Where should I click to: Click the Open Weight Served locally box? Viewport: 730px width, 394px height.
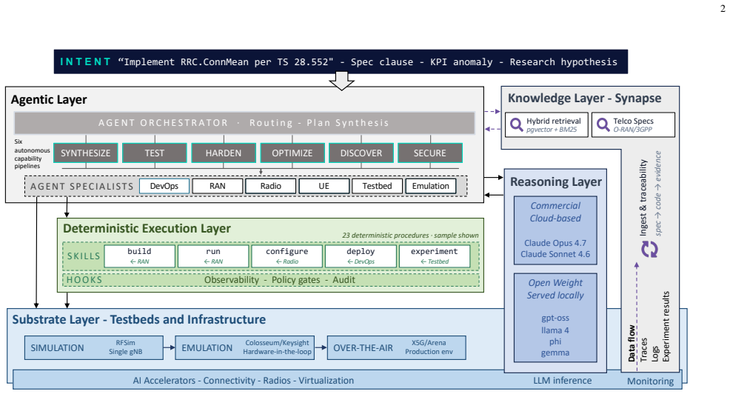pyautogui.click(x=555, y=318)
